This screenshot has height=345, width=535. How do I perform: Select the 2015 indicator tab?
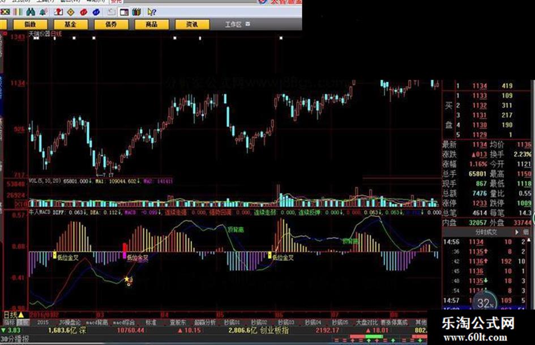(42, 322)
